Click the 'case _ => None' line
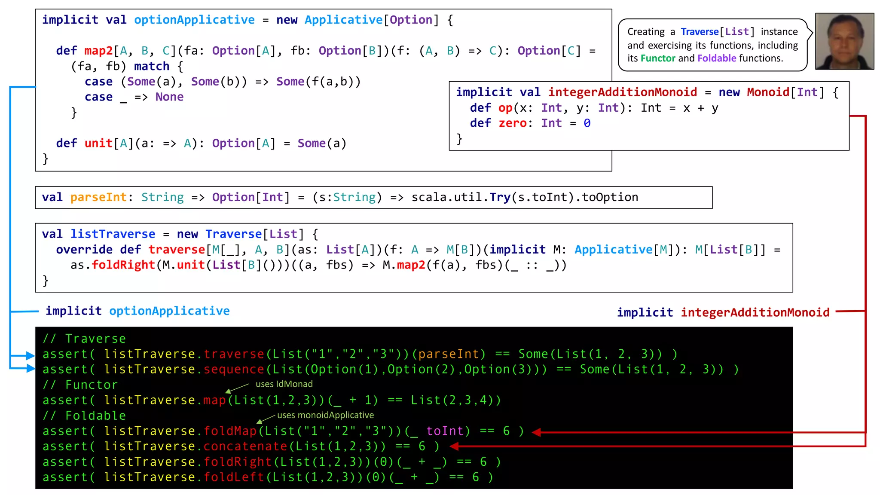The height and width of the screenshot is (495, 880). (x=134, y=98)
